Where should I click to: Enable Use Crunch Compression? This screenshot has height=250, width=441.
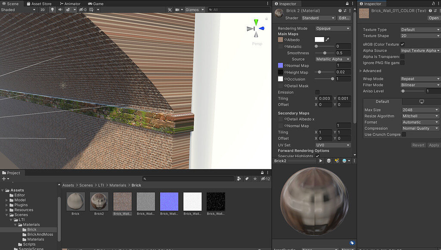pyautogui.click(x=403, y=134)
